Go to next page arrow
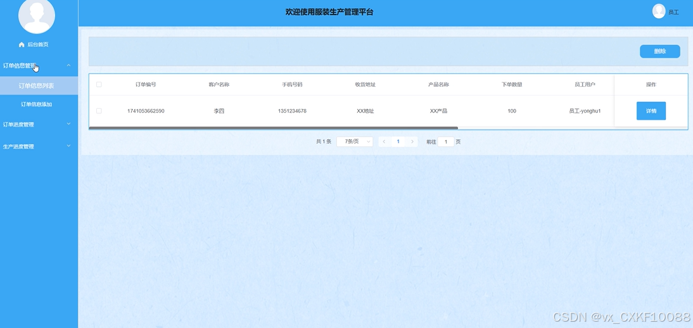Viewport: 693px width, 328px height. pyautogui.click(x=412, y=141)
